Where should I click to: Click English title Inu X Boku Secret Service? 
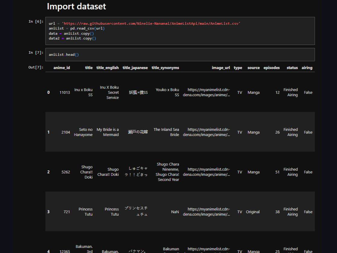pos(109,93)
